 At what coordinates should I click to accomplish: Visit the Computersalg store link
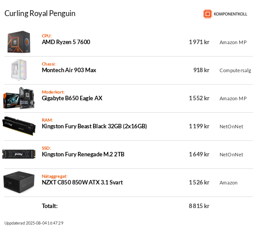pyautogui.click(x=235, y=70)
